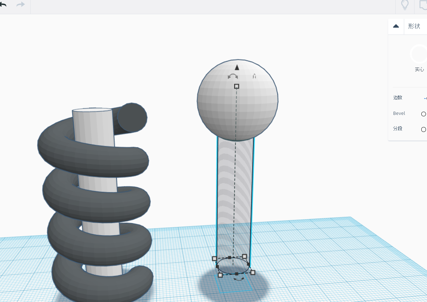This screenshot has width=427, height=302.
Task: Click the black right-edge midpoint handle
Action: pos(249,264)
